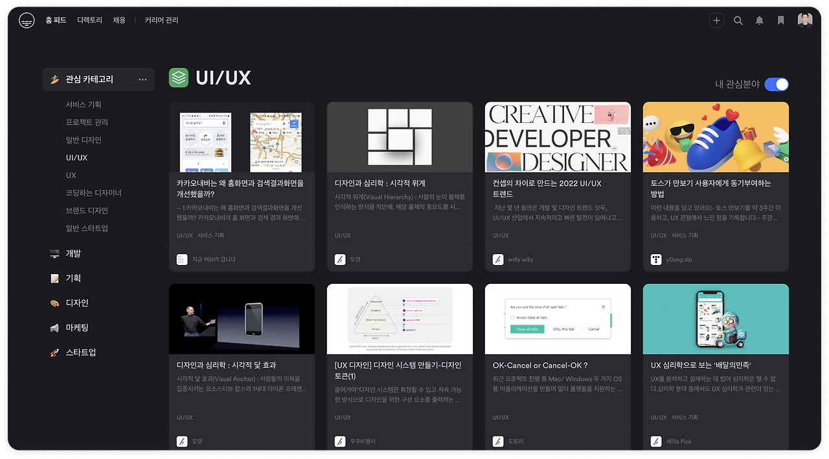Image resolution: width=829 pixels, height=459 pixels.
Task: Click author name willy willy
Action: click(x=521, y=259)
